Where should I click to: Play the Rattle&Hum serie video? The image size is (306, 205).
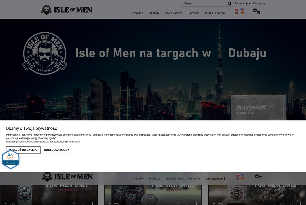(214, 203)
